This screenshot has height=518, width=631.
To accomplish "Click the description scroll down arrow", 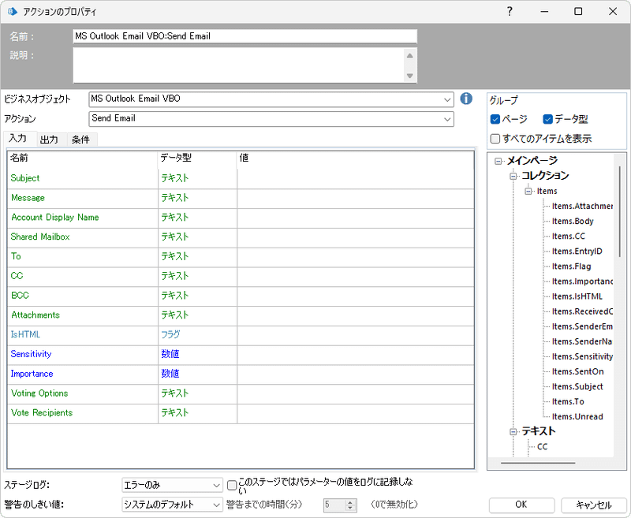I will coord(409,76).
